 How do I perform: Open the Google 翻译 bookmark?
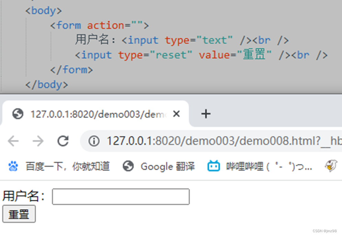(167, 166)
